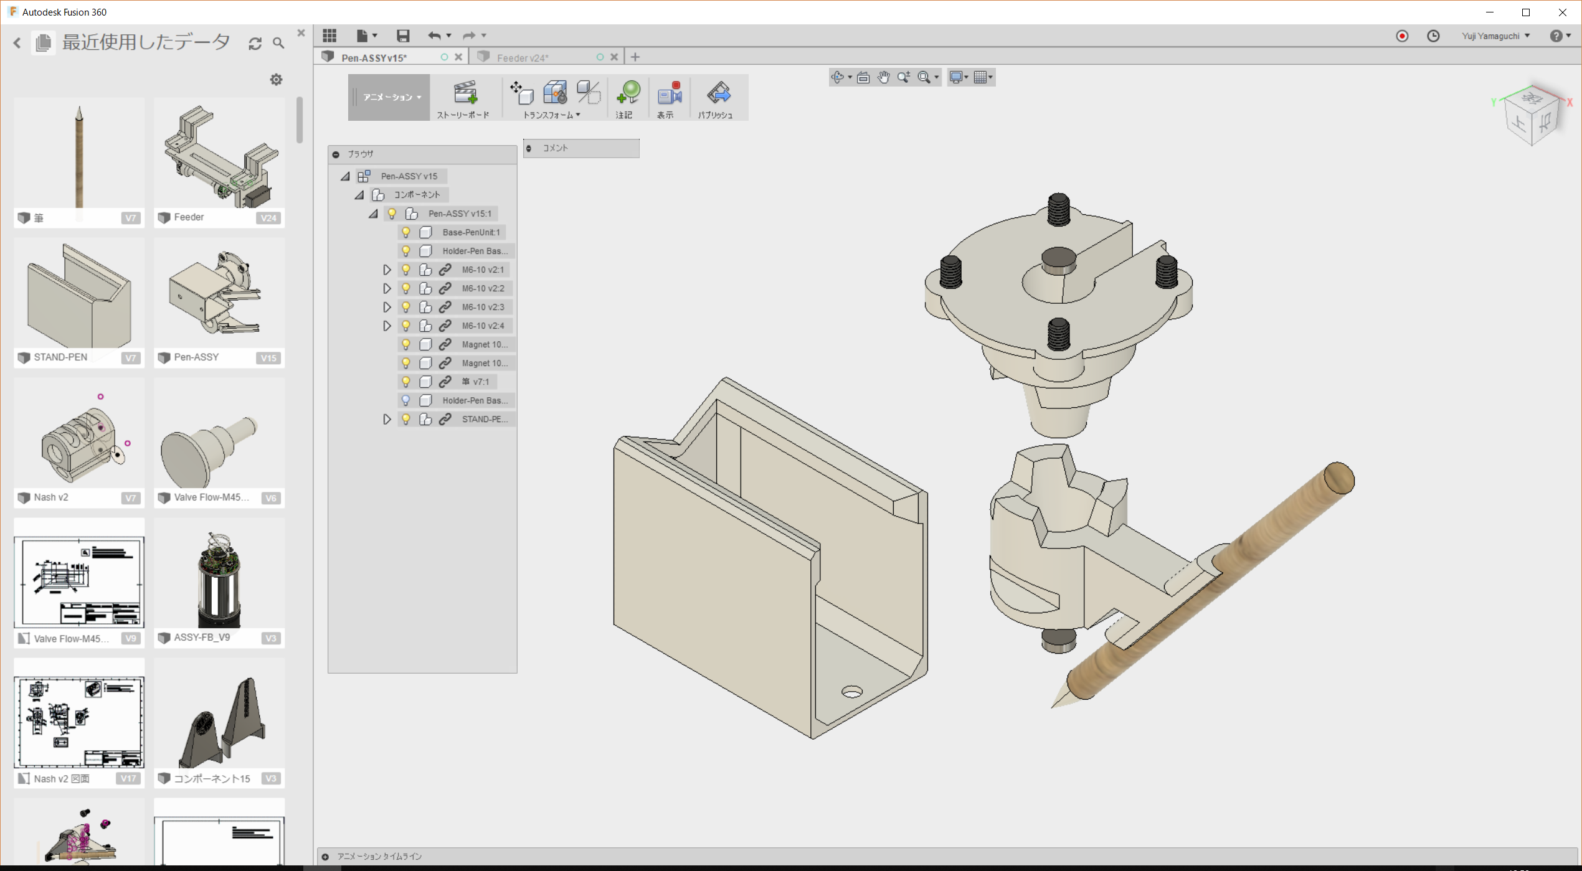
Task: Expand the animation timeline panel
Action: [325, 857]
